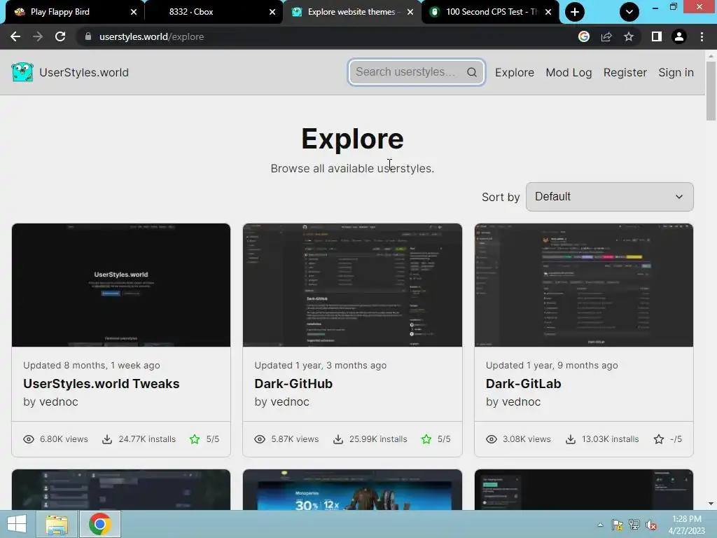
Task: Click the UserStyles.world gopher logo
Action: [22, 72]
